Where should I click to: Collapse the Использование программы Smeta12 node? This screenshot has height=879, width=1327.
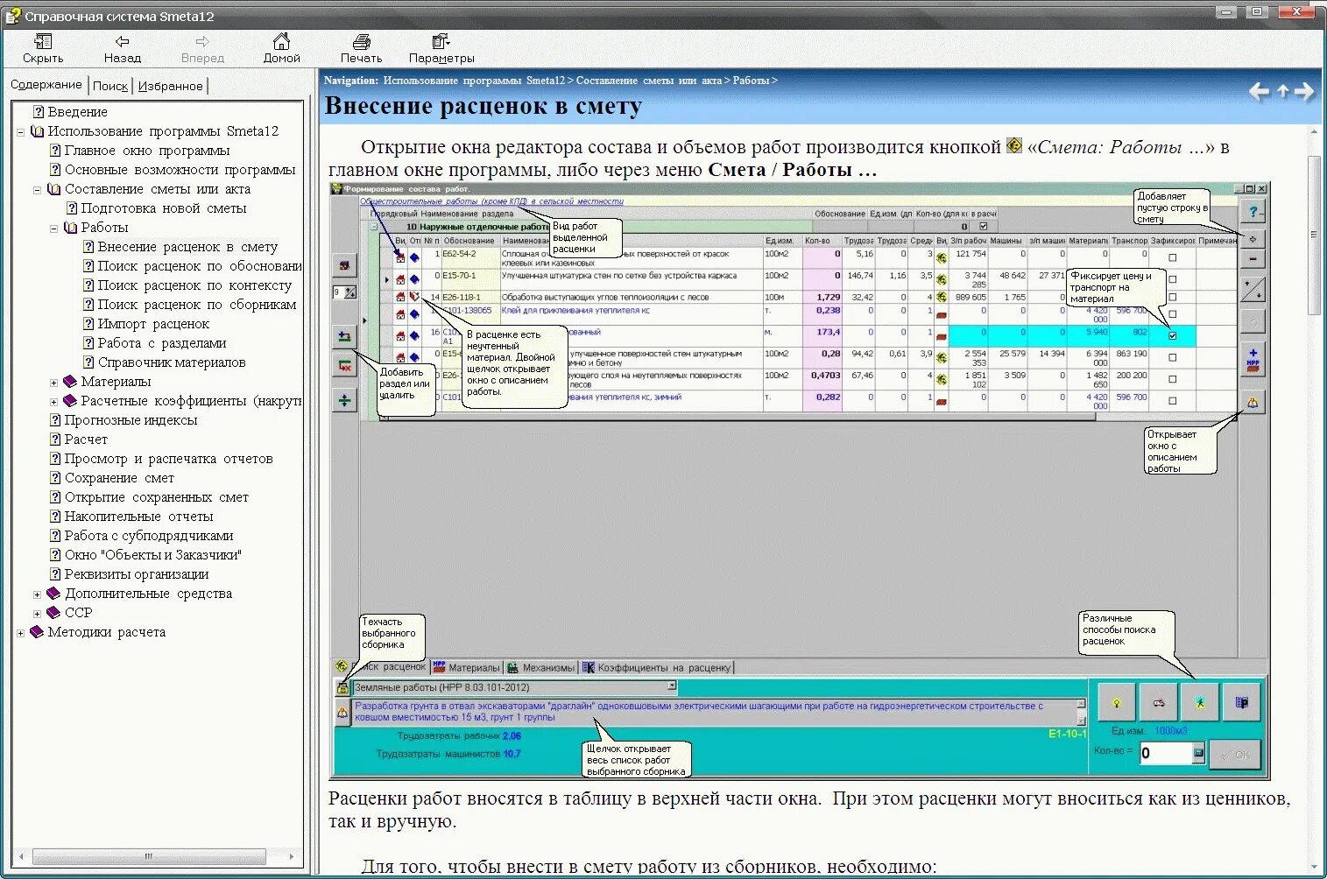pos(20,132)
